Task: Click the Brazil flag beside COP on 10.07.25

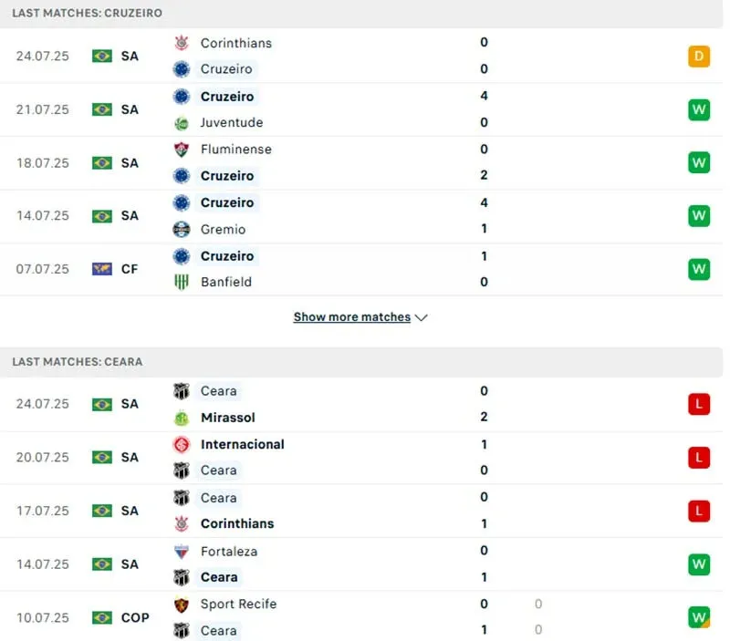Action: pyautogui.click(x=102, y=617)
